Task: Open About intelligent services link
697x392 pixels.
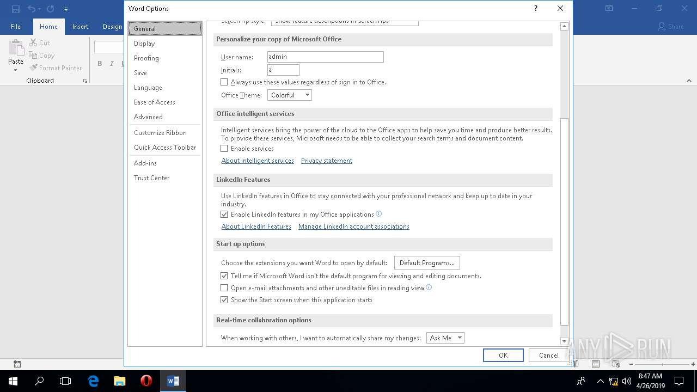Action: 258,161
